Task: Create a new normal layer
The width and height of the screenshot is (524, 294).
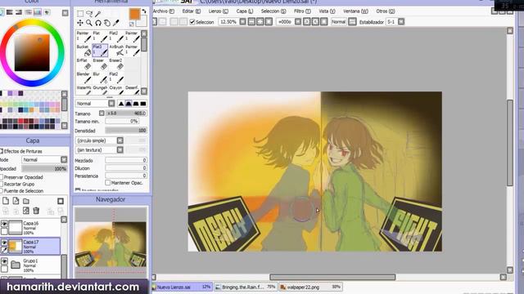Action: pos(6,201)
